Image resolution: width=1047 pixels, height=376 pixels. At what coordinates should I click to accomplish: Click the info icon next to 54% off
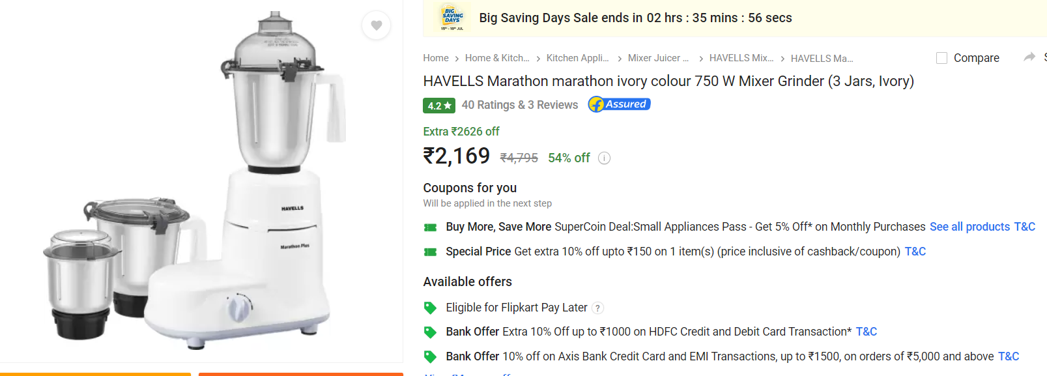pos(604,158)
